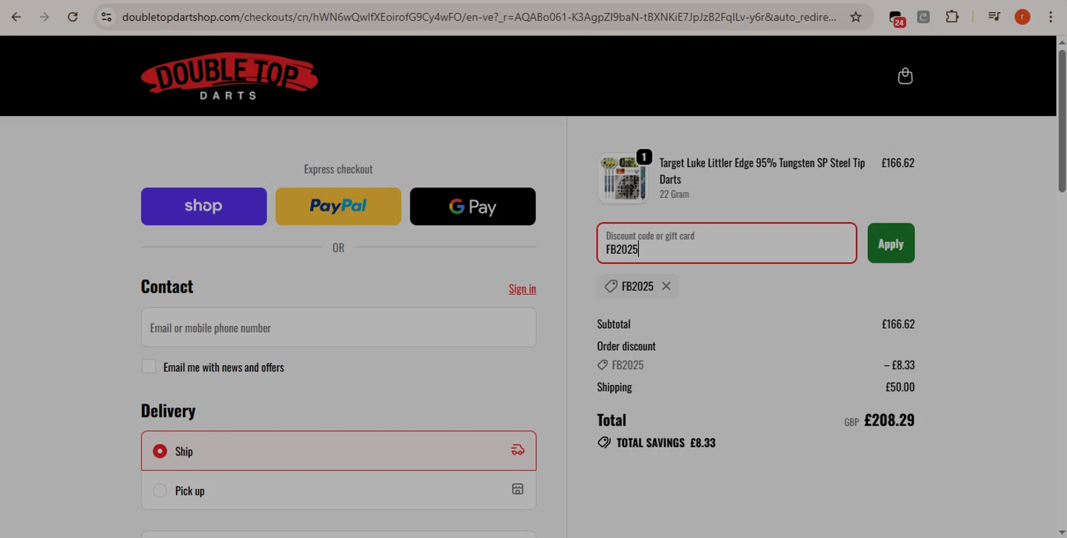Apply the discount code
Viewport: 1067px width, 538px height.
(891, 243)
